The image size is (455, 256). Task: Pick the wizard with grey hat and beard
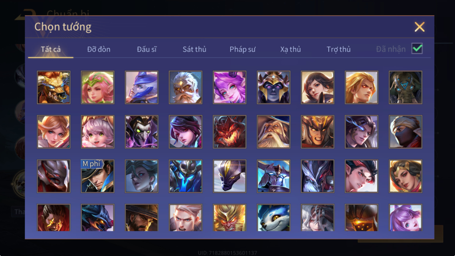274,132
